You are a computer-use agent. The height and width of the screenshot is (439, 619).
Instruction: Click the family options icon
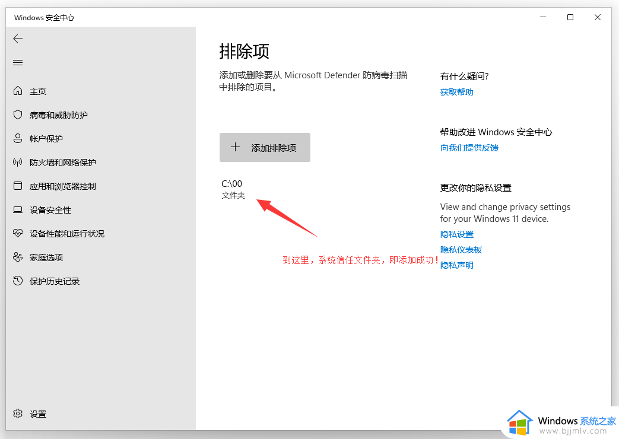[18, 257]
